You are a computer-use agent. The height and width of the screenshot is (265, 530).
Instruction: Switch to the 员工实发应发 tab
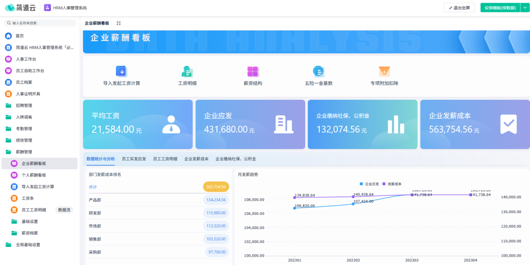[134, 159]
